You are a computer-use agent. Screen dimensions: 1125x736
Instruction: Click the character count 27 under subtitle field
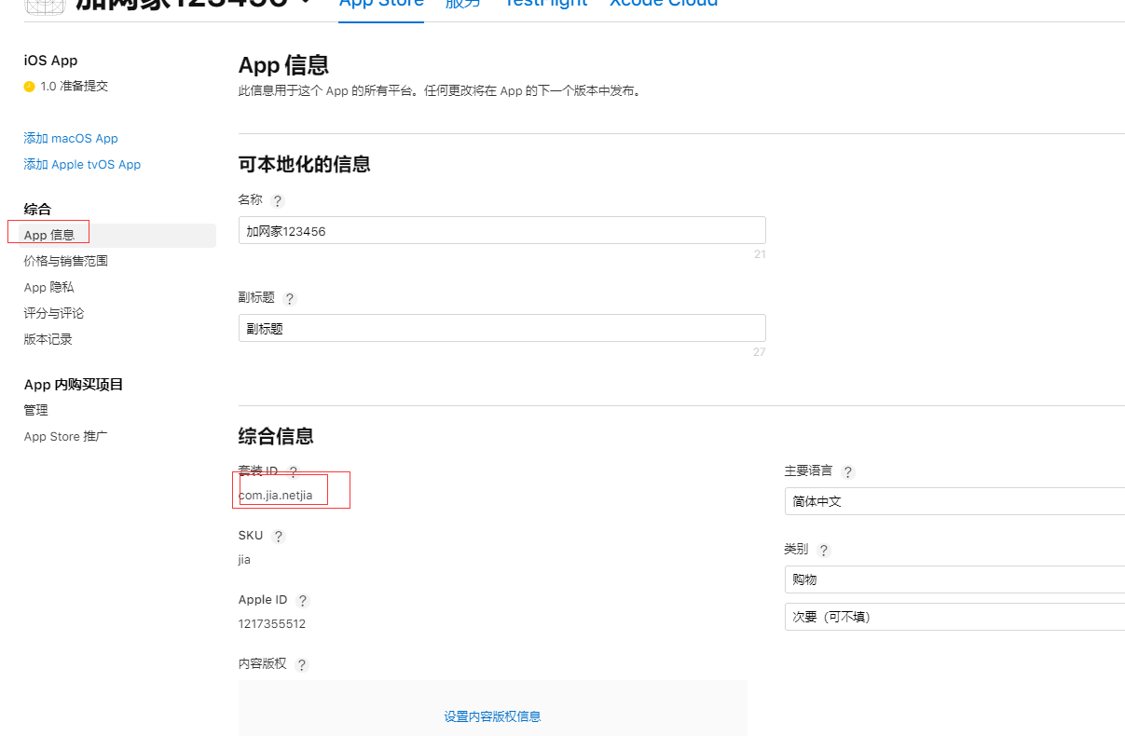pos(760,352)
